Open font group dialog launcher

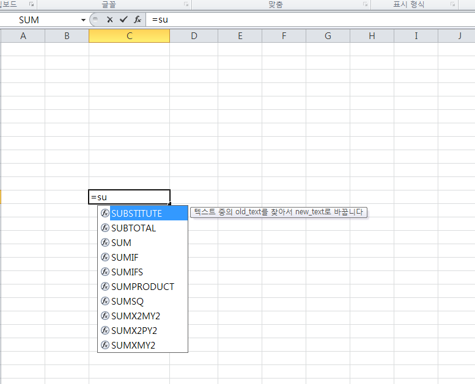[x=186, y=4]
